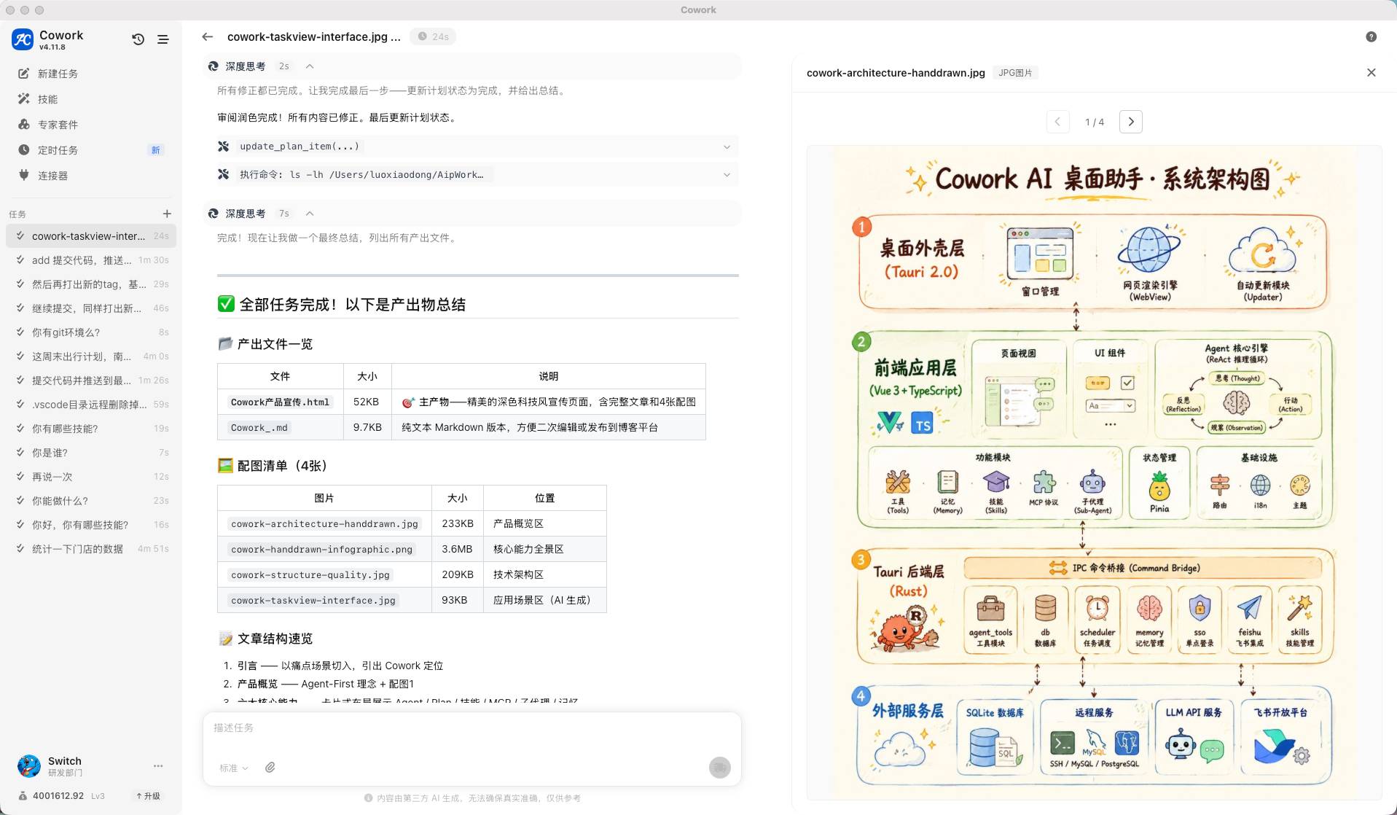Click the JPG图片 file type badge

click(1015, 73)
